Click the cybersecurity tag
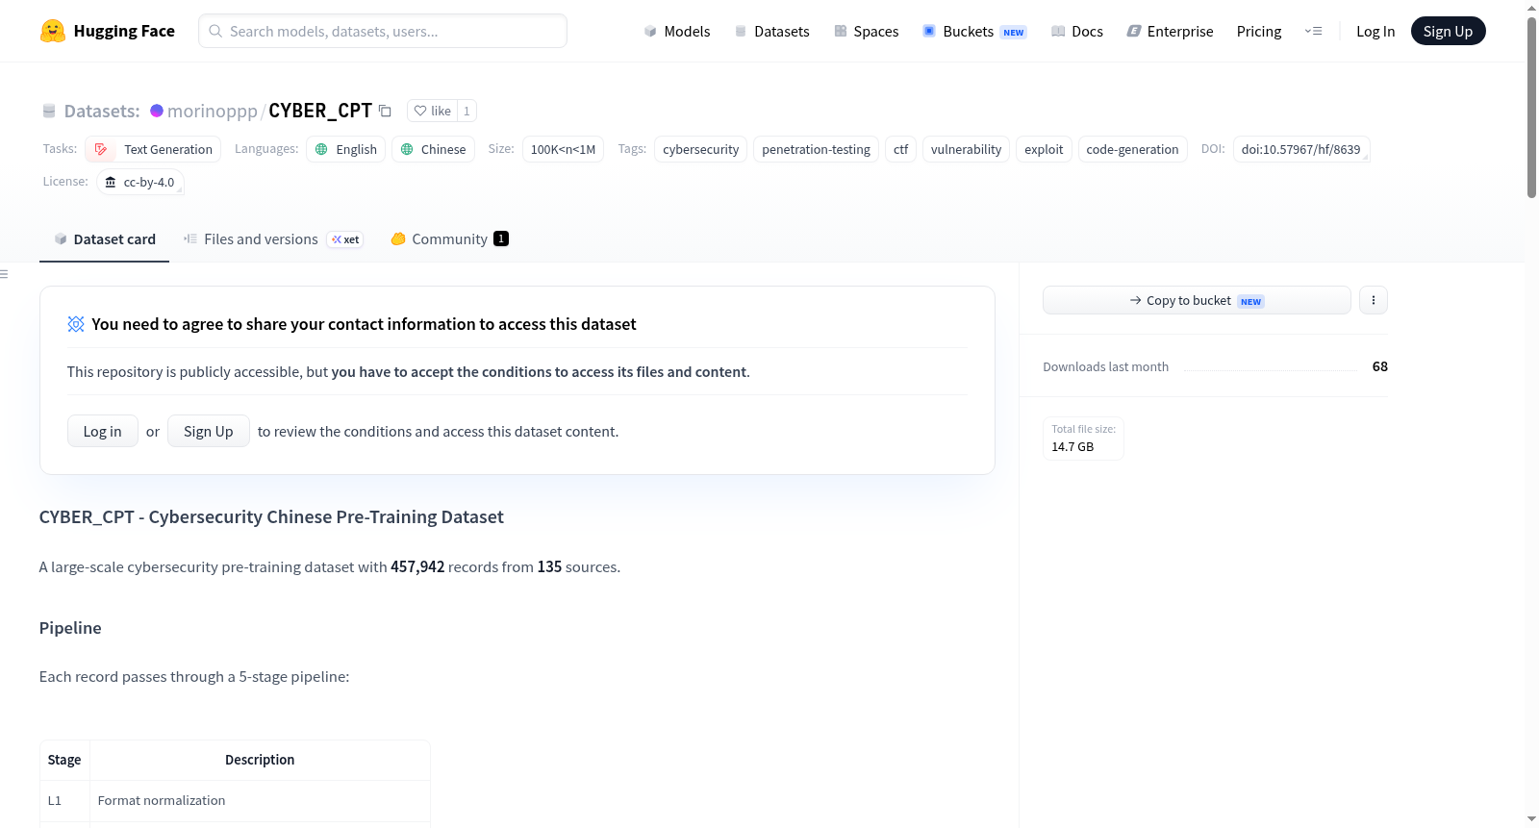This screenshot has width=1539, height=828. 701,149
